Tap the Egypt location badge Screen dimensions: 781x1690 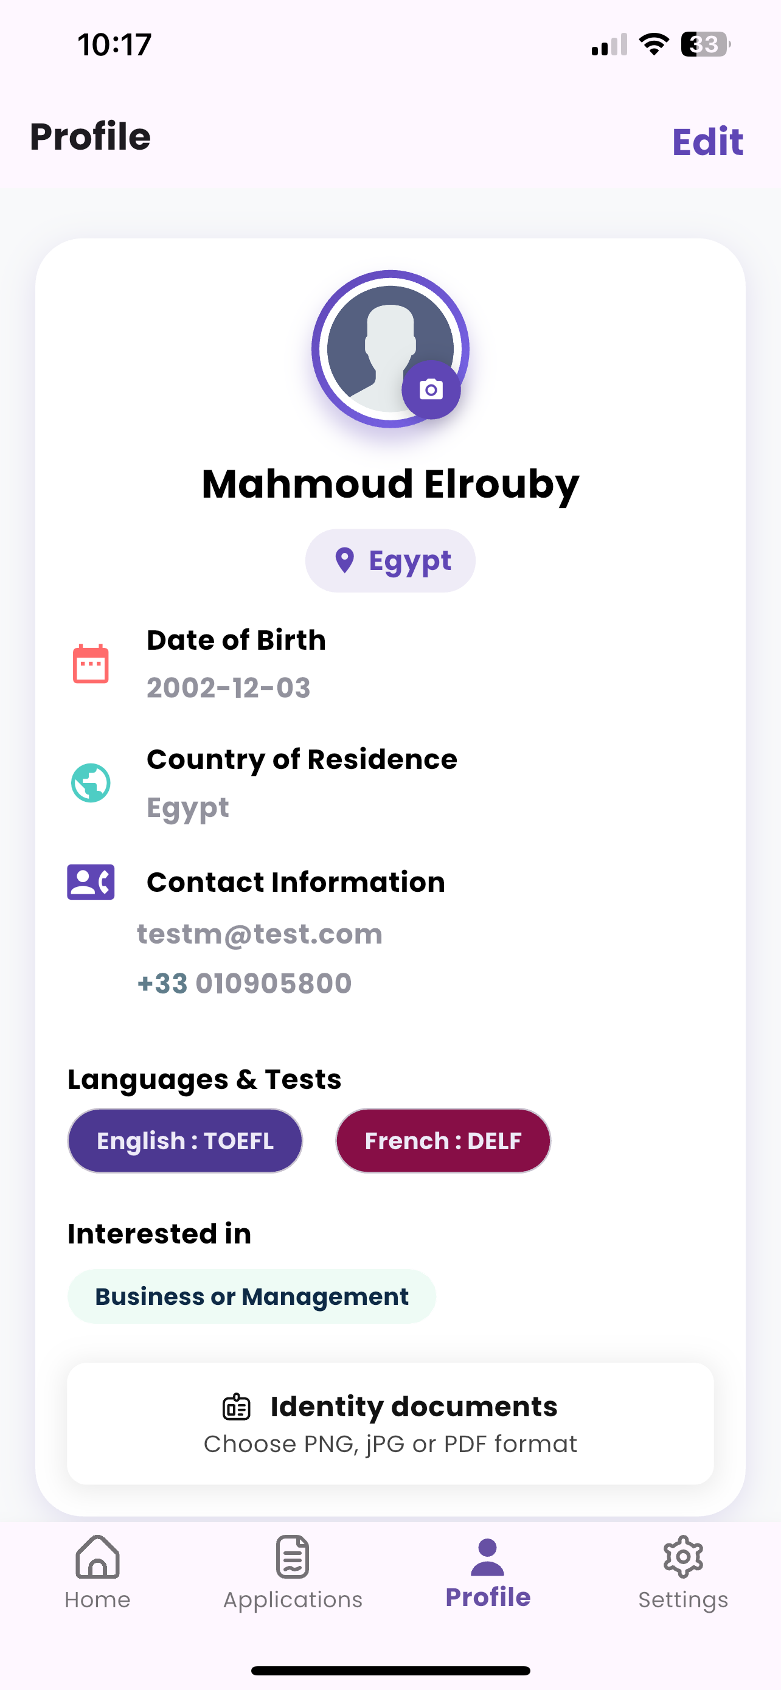(x=390, y=561)
